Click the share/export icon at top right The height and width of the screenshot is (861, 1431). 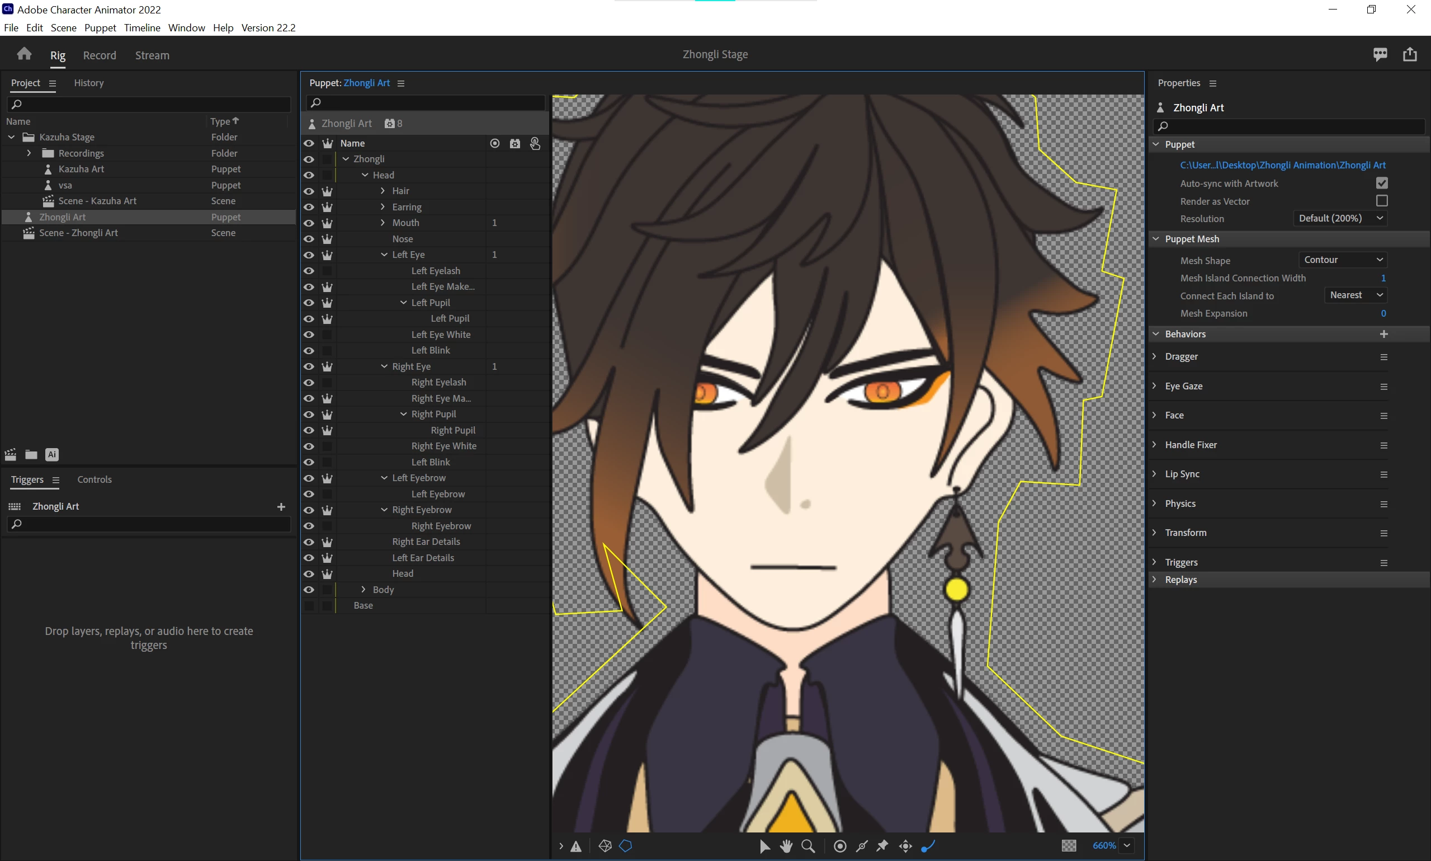(1410, 54)
